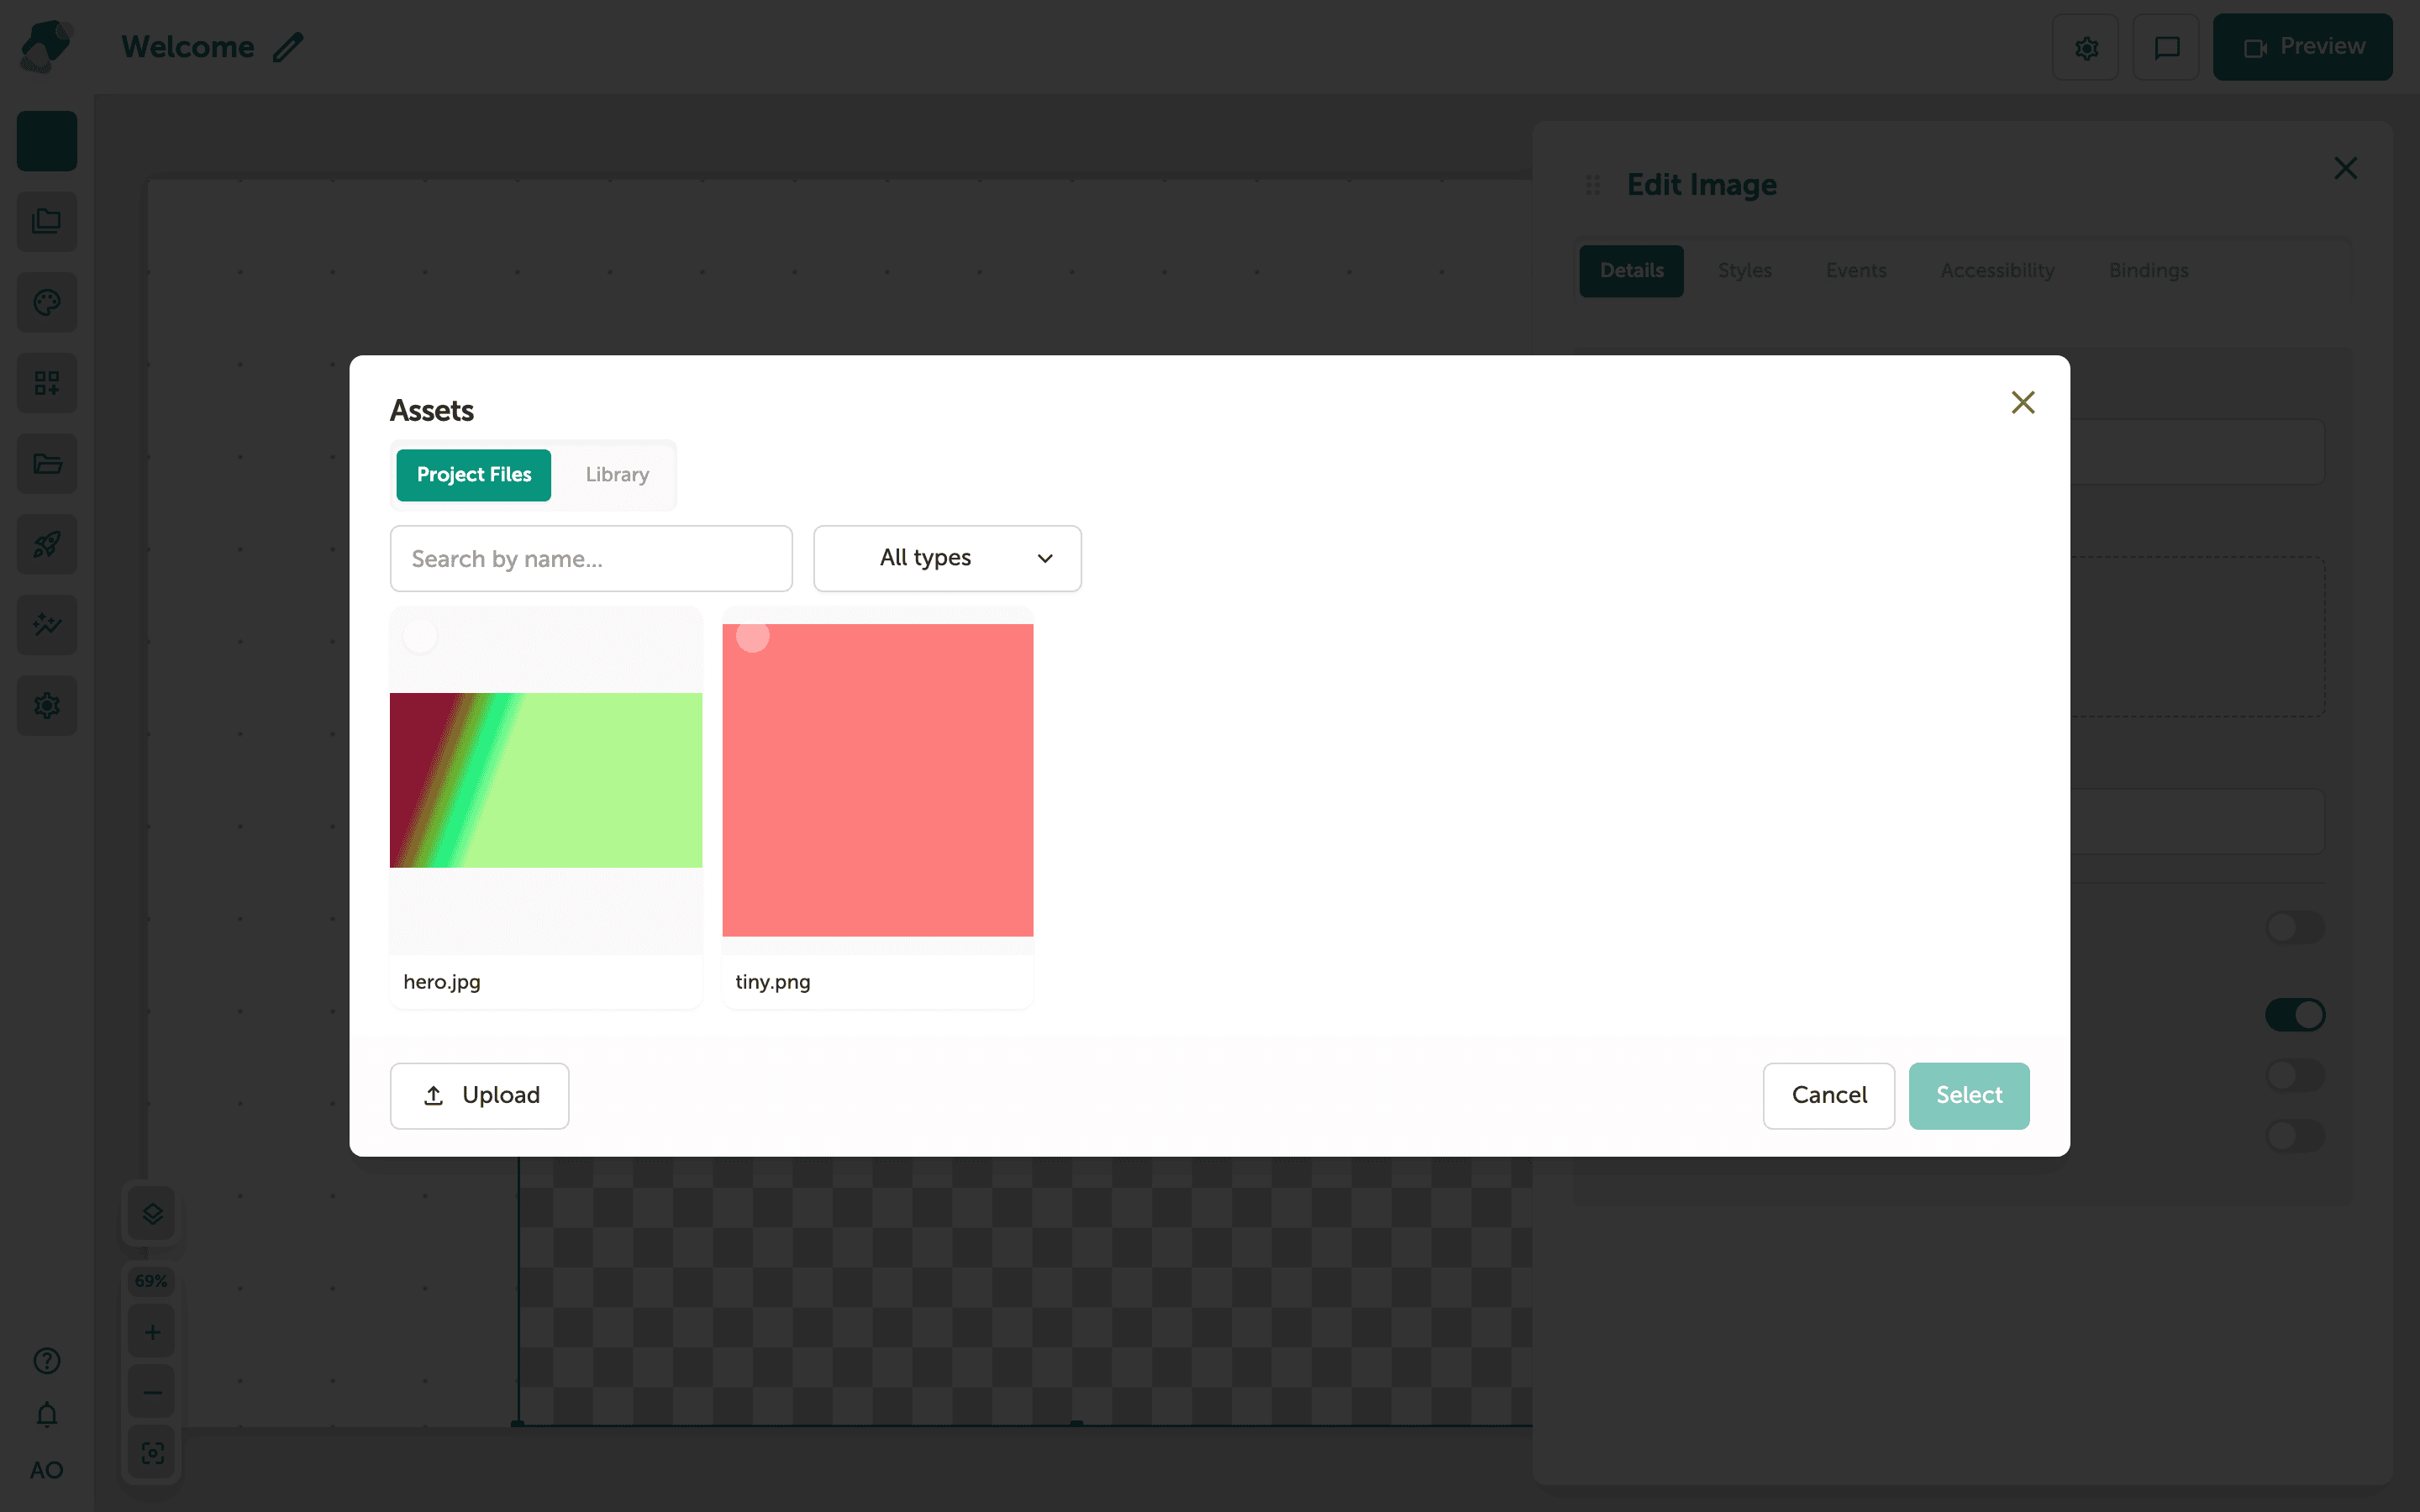This screenshot has width=2420, height=1512.
Task: Click the fit-to-screen focus icon
Action: pos(152,1453)
